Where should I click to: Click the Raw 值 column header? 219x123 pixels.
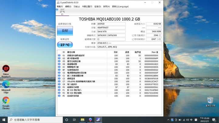pos(155,52)
